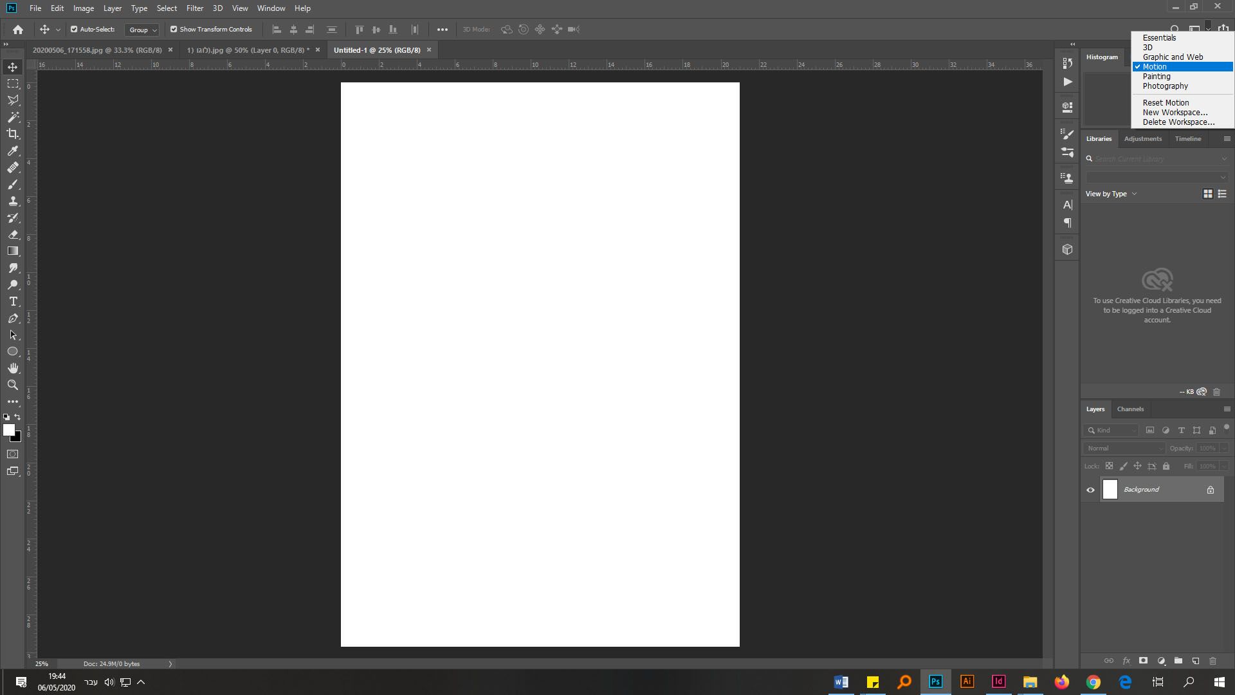Image resolution: width=1235 pixels, height=695 pixels.
Task: Click the foreground color swatch
Action: (x=8, y=430)
